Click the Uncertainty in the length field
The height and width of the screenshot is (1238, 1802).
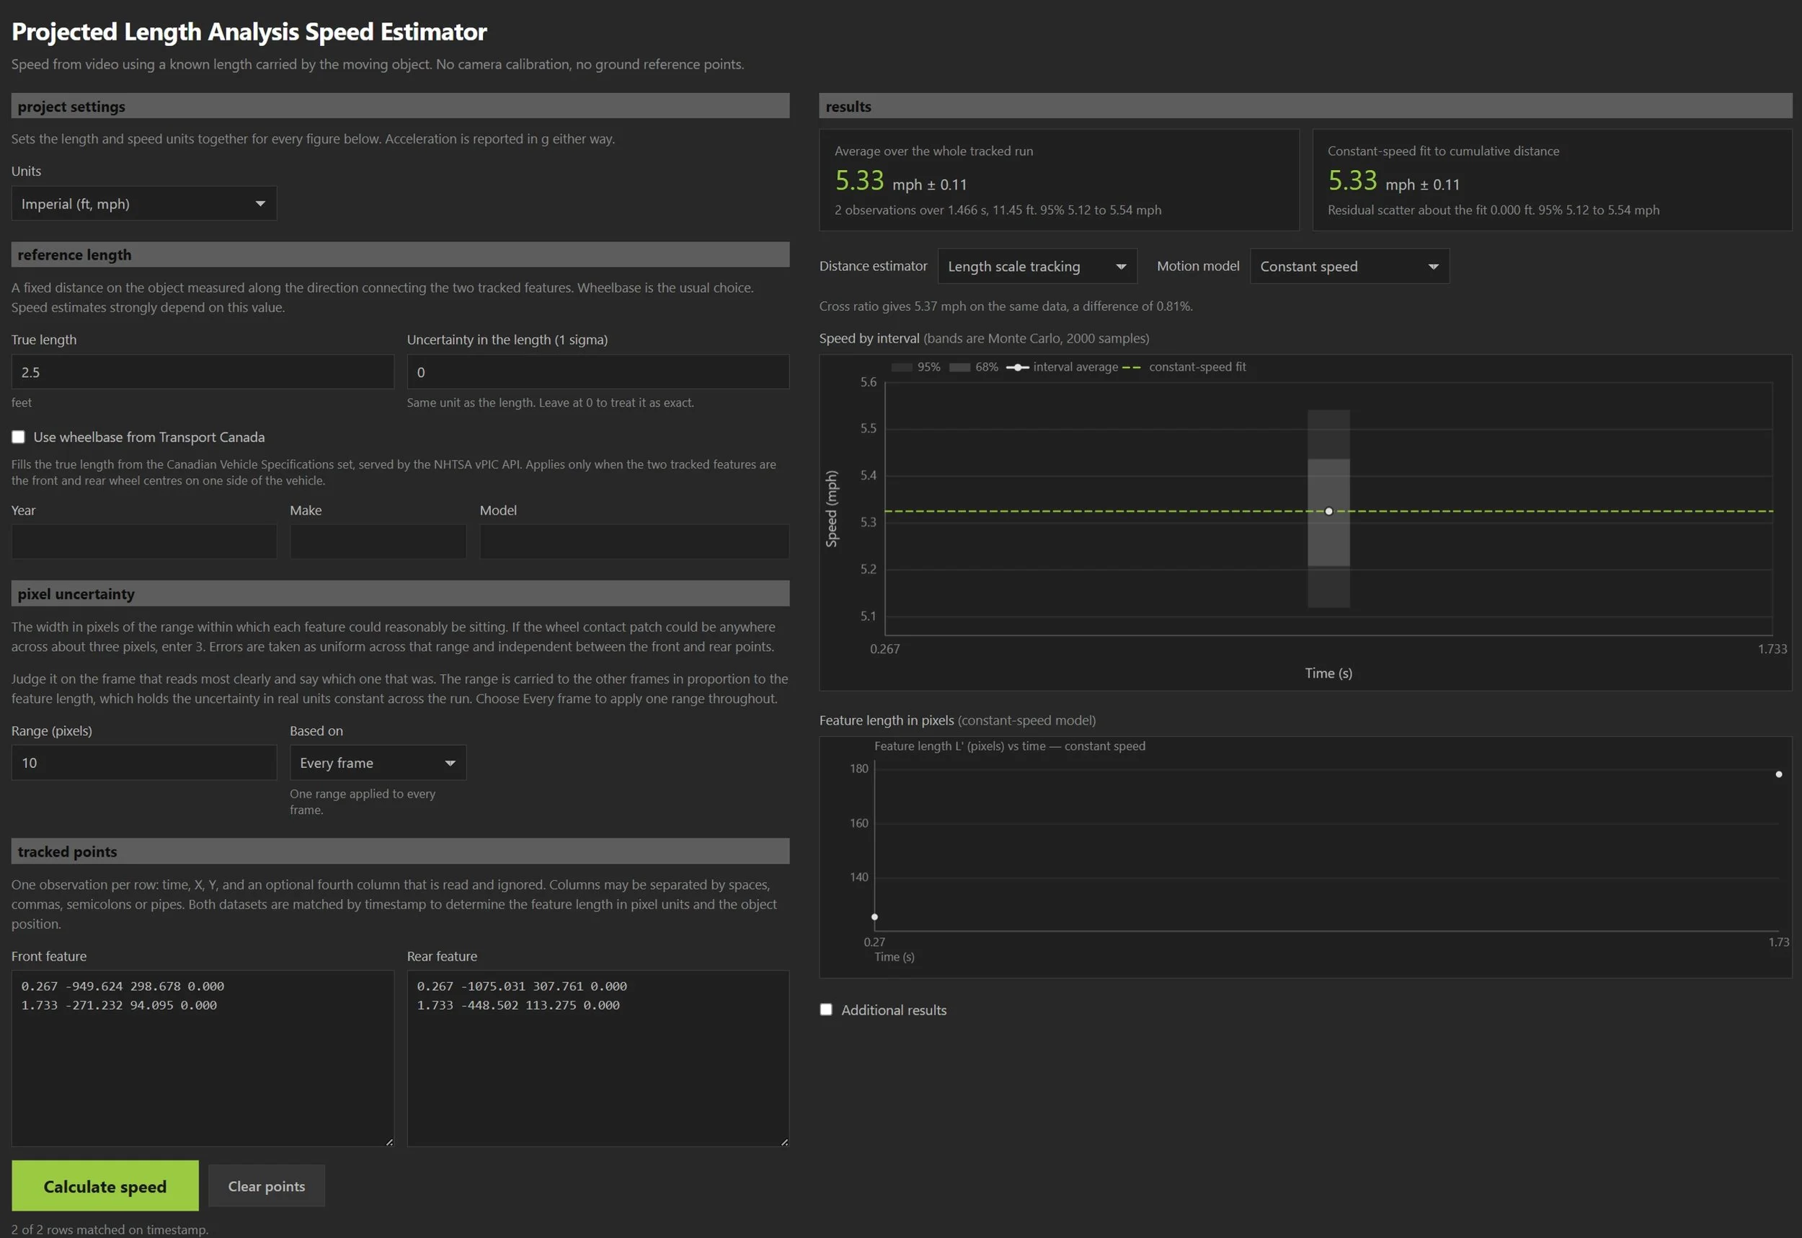(598, 371)
